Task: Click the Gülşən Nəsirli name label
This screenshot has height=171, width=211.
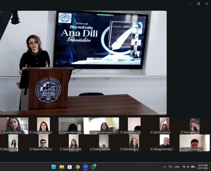Action: click(10, 149)
